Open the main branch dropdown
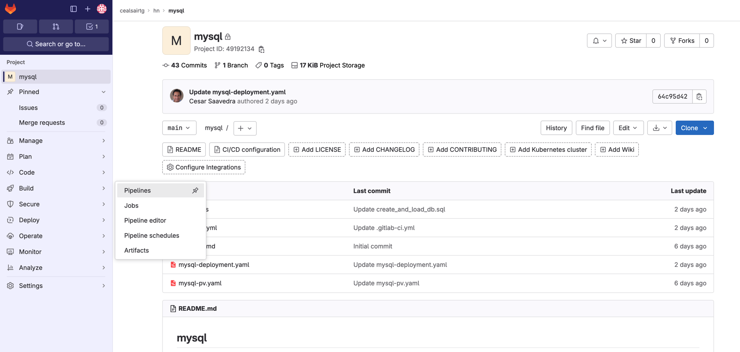The height and width of the screenshot is (352, 740). coord(179,127)
